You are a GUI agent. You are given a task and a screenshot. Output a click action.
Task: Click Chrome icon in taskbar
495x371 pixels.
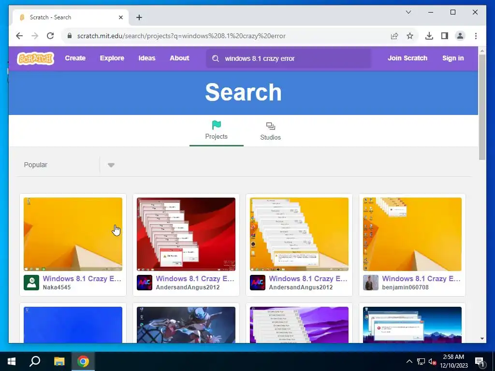coord(83,361)
